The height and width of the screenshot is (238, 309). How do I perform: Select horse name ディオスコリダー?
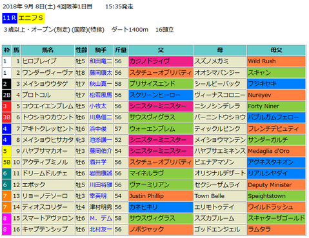[x=45, y=207]
